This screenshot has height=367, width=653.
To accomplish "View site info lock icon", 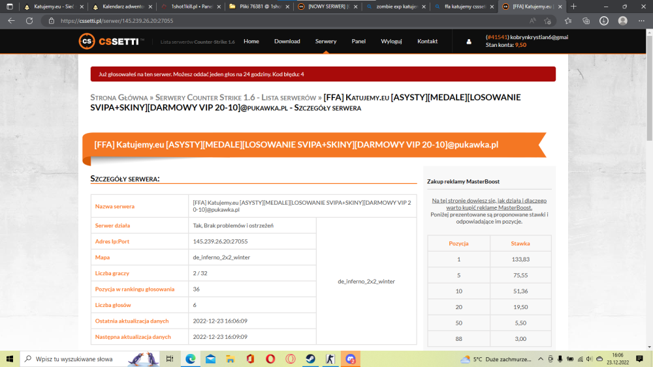I will (52, 21).
